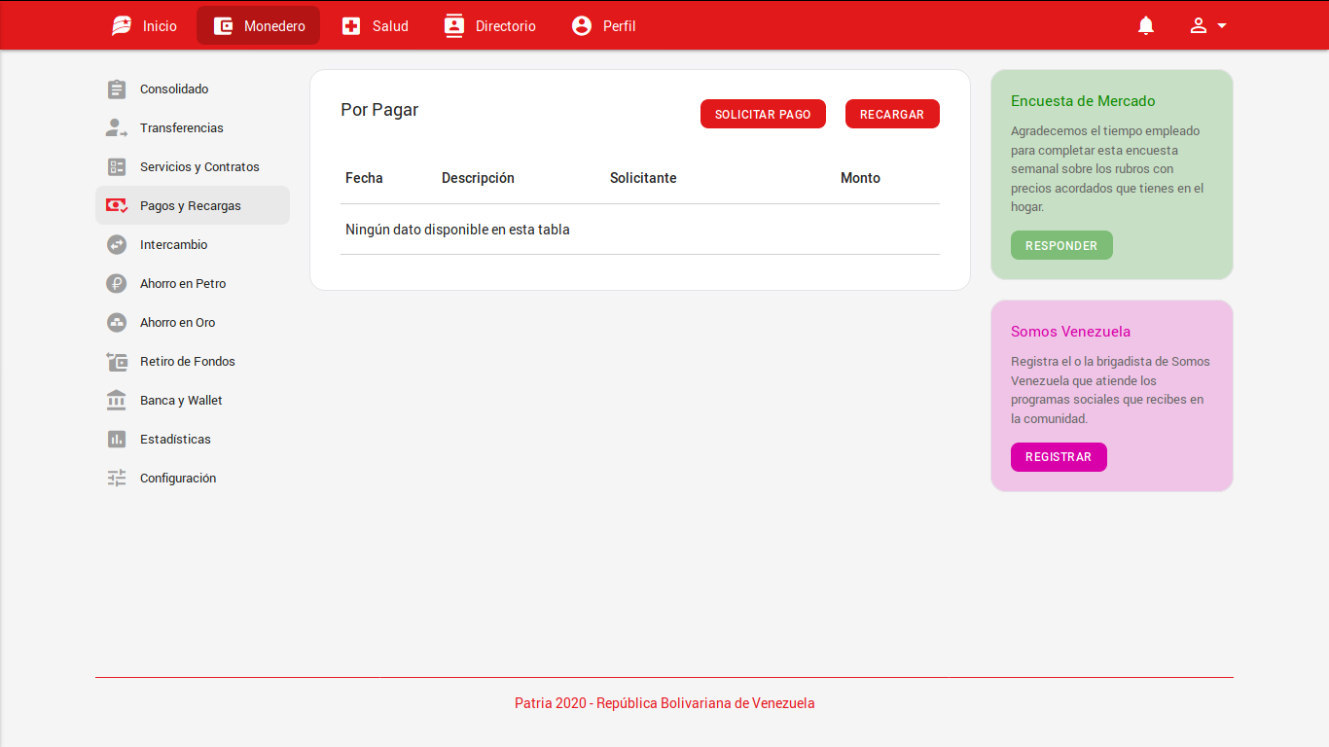Open the Perfil menu item
Image resolution: width=1329 pixels, height=747 pixels.
(x=603, y=26)
